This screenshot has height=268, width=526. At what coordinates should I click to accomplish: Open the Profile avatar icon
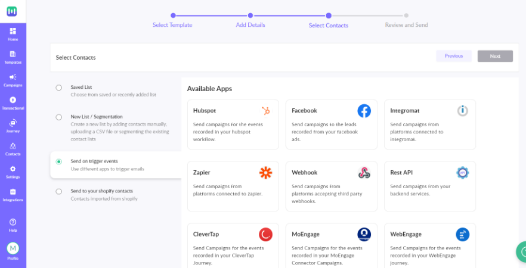13,248
